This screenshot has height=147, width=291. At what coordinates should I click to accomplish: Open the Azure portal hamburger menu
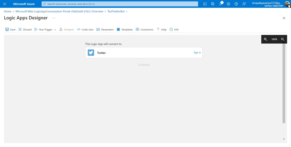pos(5,4)
